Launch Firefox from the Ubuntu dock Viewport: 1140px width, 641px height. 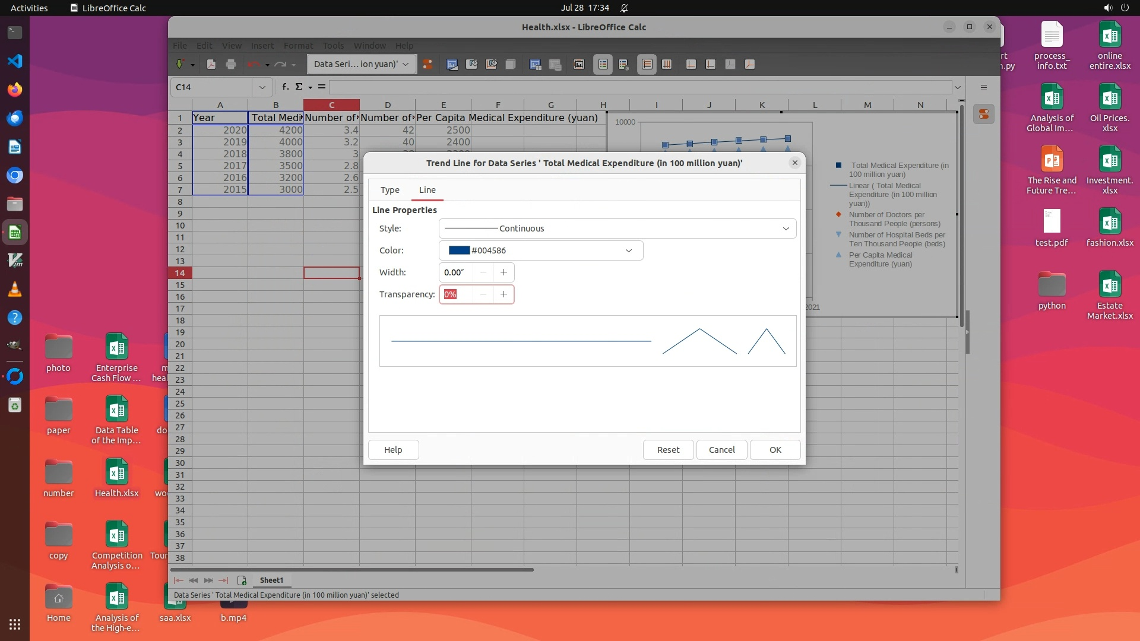(x=15, y=90)
